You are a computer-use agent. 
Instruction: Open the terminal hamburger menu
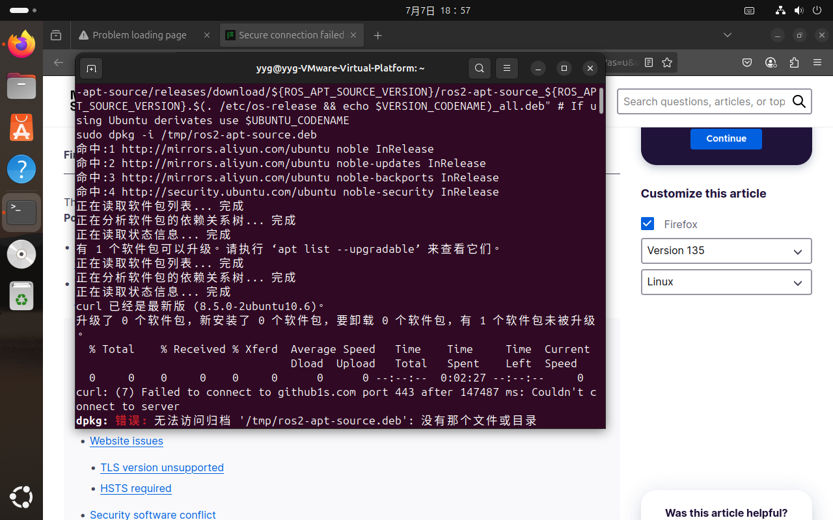pos(507,68)
